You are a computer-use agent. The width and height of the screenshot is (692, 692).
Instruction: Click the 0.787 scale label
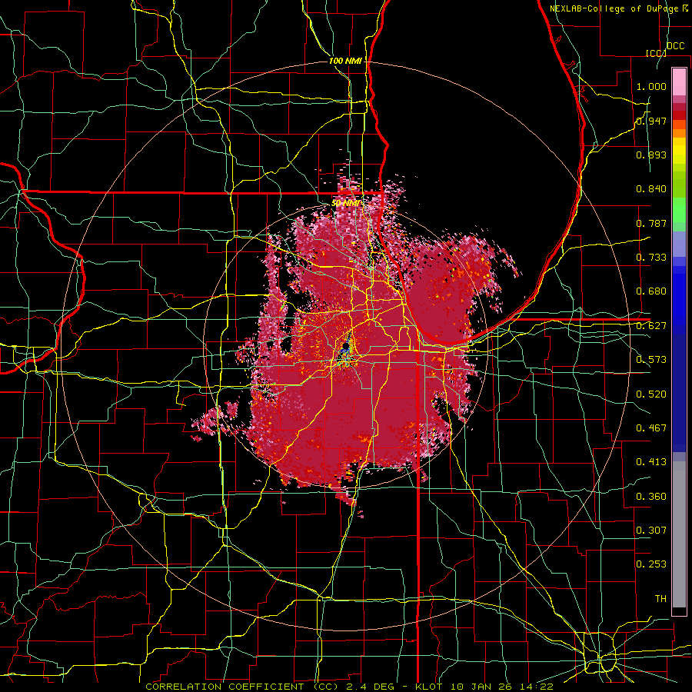651,223
